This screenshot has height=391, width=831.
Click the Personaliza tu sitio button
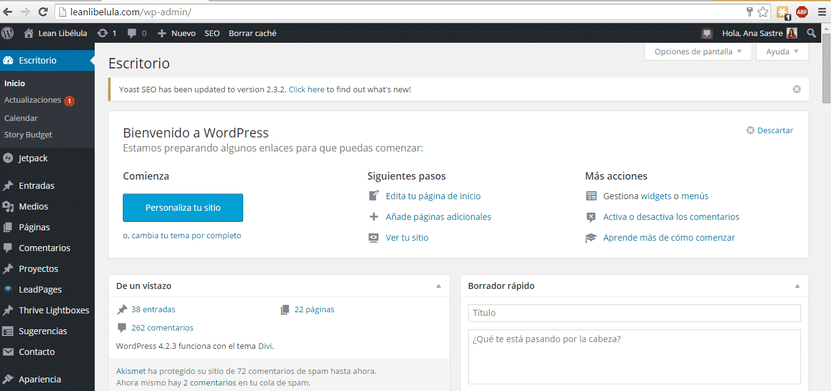183,208
